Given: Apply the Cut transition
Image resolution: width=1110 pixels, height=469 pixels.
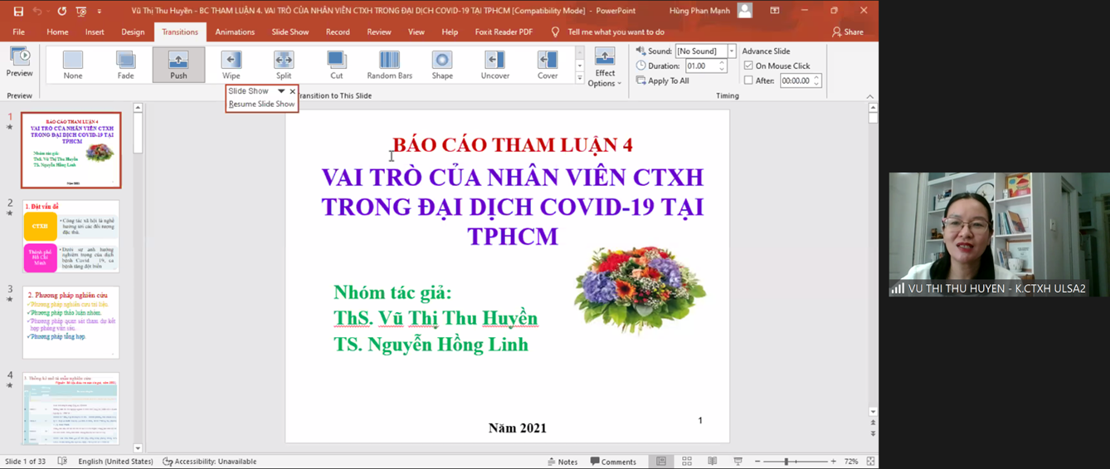Looking at the screenshot, I should pyautogui.click(x=337, y=65).
